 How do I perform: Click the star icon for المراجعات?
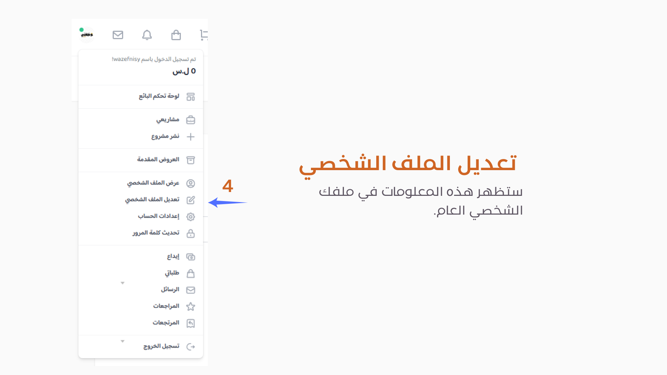190,307
